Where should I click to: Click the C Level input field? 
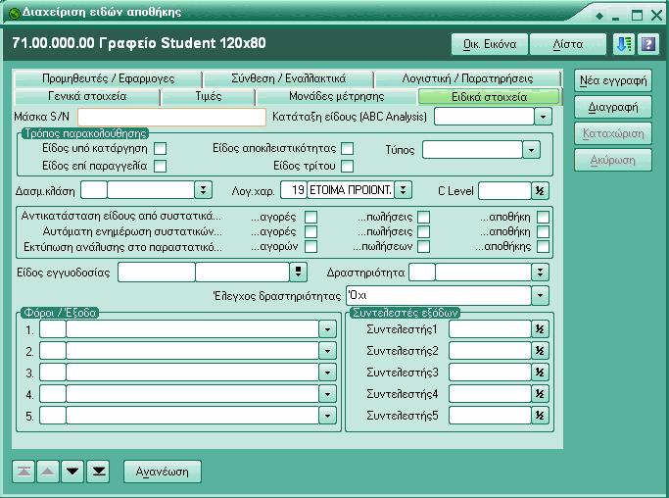tap(504, 190)
